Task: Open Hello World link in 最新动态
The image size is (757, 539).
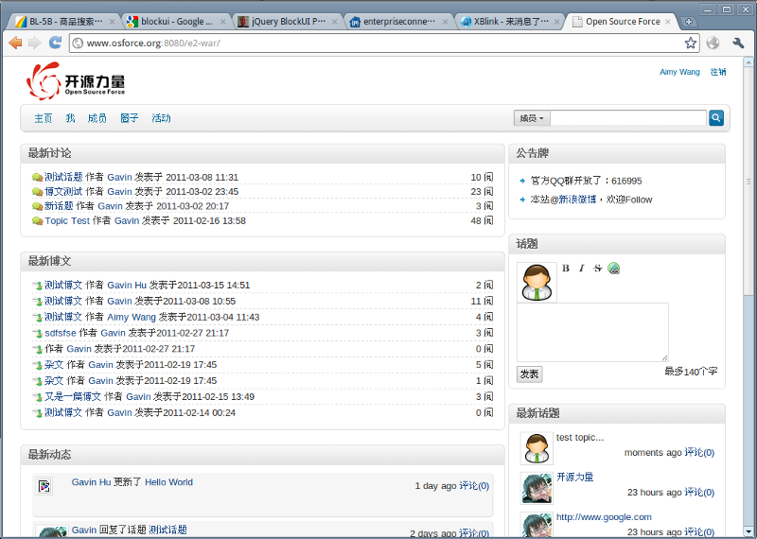Action: coord(169,482)
